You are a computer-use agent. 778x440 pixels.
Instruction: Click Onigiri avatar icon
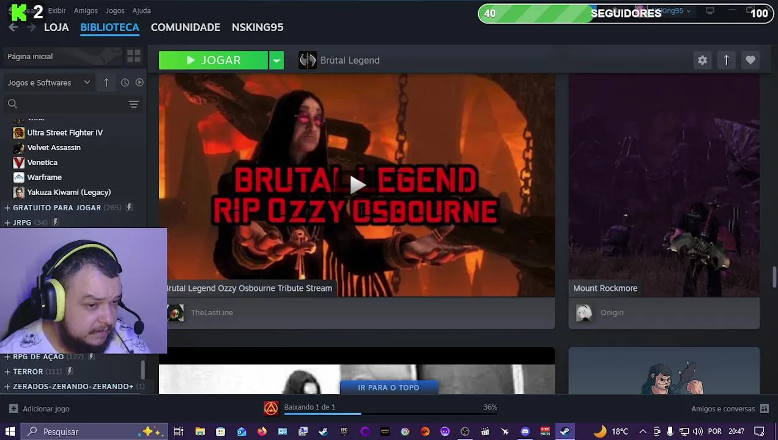[584, 313]
